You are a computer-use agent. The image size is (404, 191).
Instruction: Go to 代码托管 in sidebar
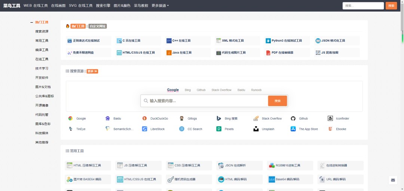point(42,115)
